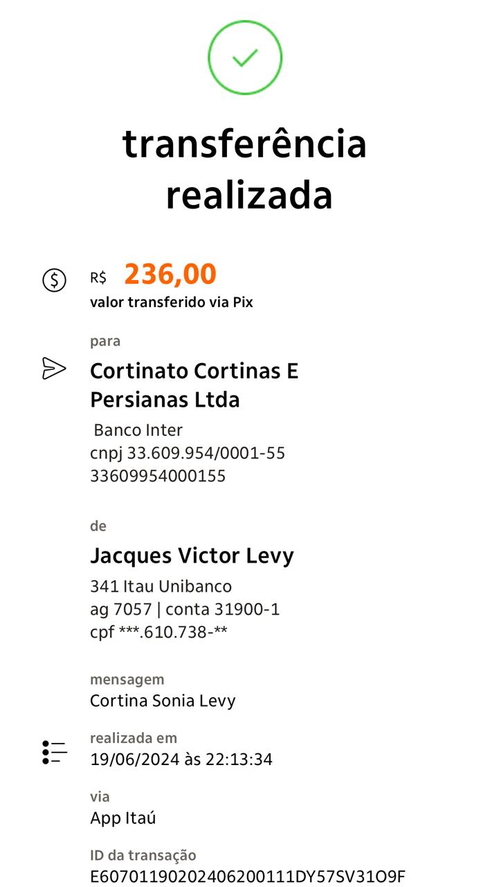Tap the message text 'Cortina Sonia Levy'
The image size is (490, 887).
(163, 701)
